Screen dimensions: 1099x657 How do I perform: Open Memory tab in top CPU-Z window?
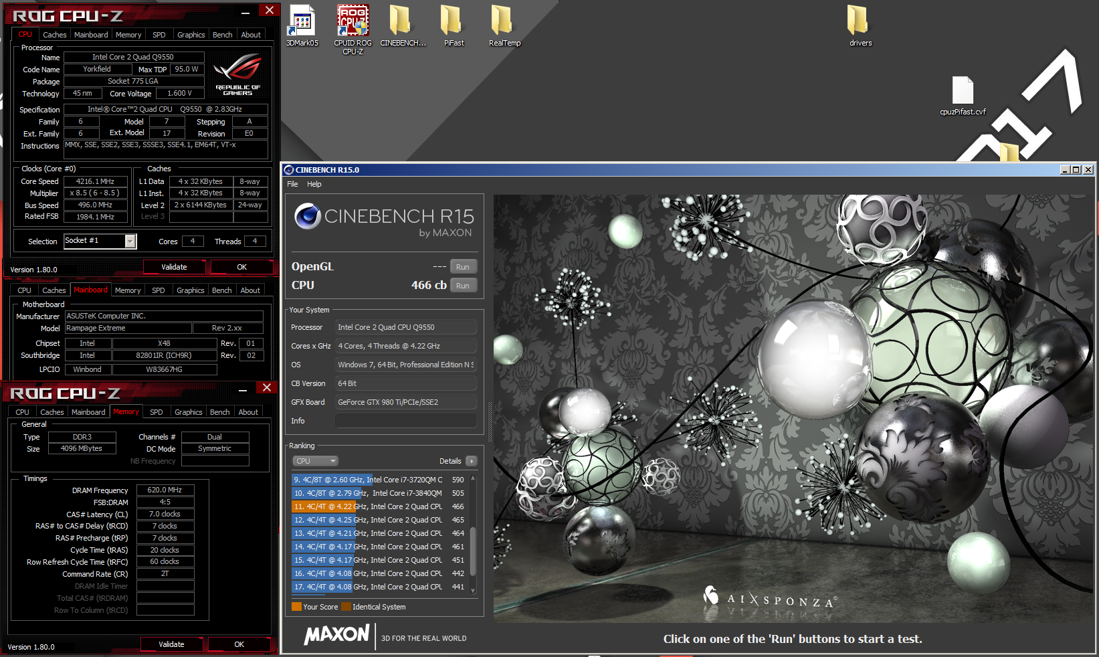[x=128, y=35]
